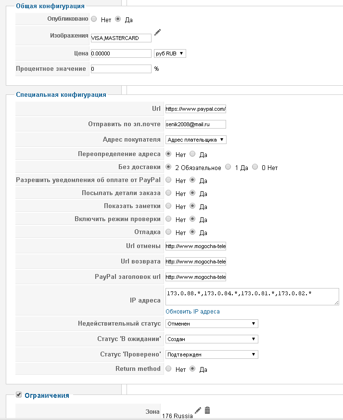The image size is (343, 420).
Task: Choose '1 Да' for Без доставки
Action: tap(229, 168)
